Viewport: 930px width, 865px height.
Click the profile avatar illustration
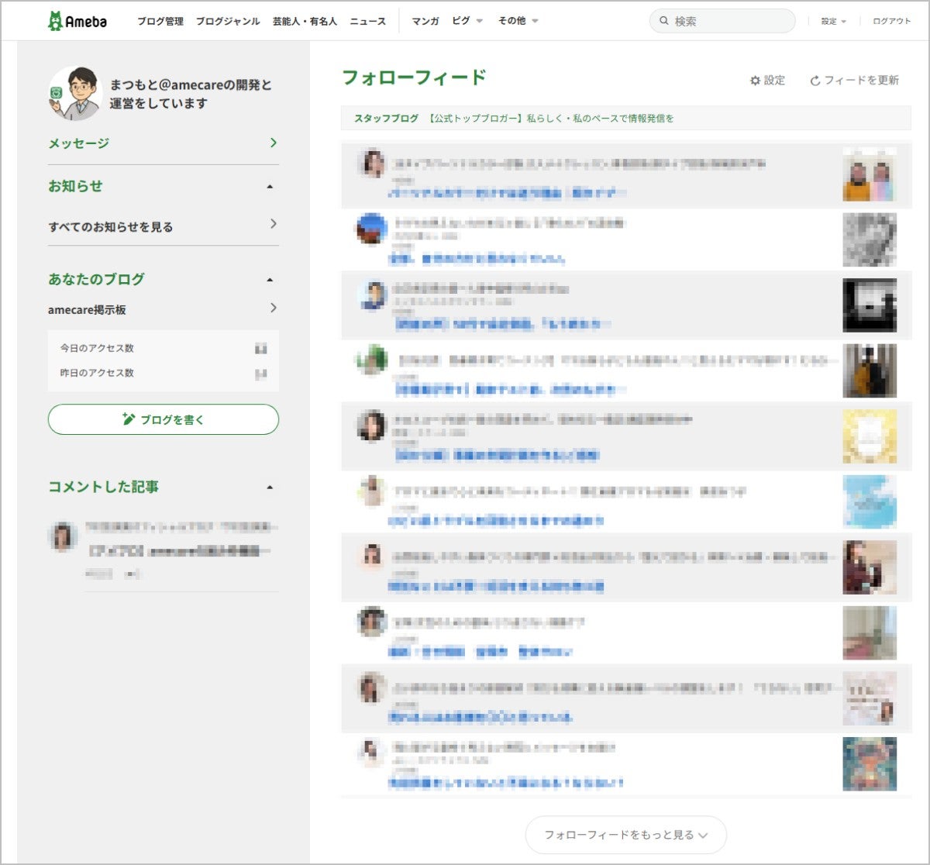pyautogui.click(x=75, y=94)
